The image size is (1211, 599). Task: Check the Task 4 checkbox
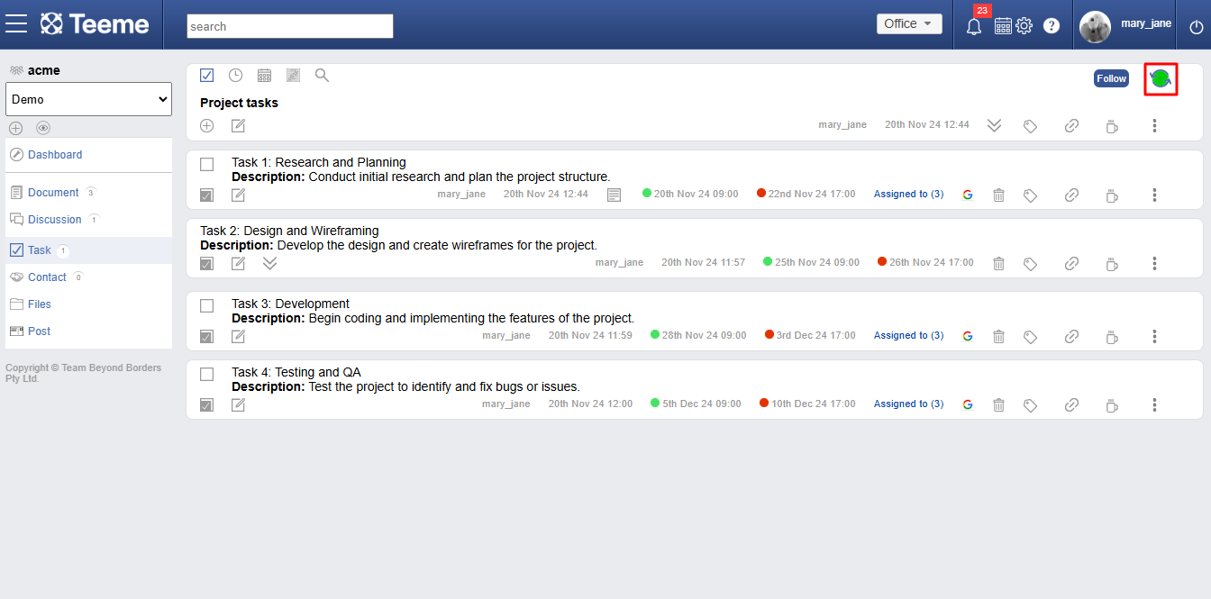click(x=207, y=374)
